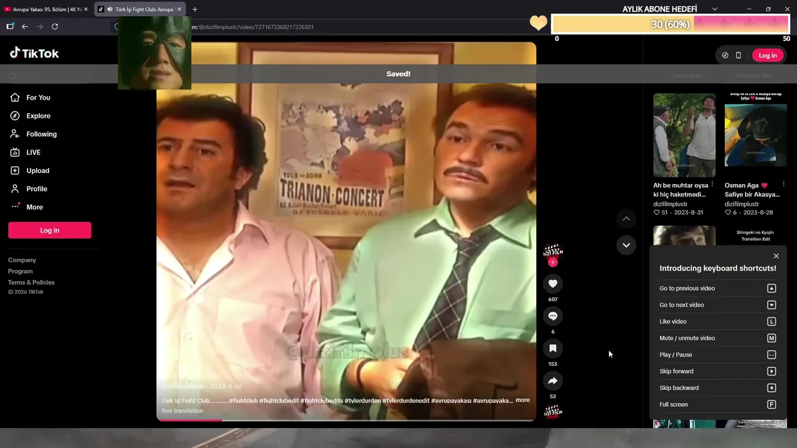Viewport: 797px width, 448px height.
Task: Click the Skip backward key icon
Action: click(771, 388)
